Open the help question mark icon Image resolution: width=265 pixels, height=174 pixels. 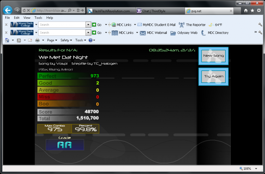click(90, 40)
